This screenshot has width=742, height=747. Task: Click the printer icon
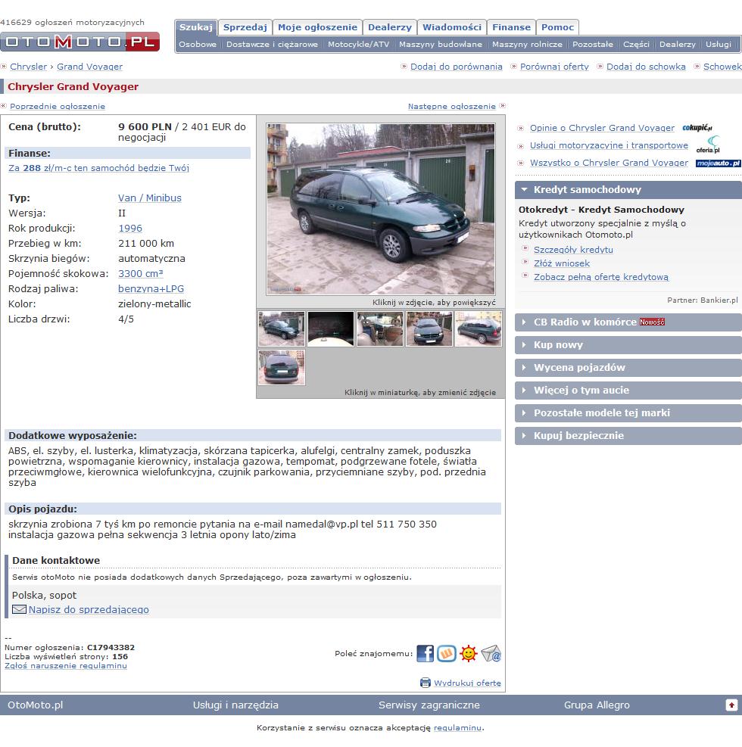click(425, 683)
